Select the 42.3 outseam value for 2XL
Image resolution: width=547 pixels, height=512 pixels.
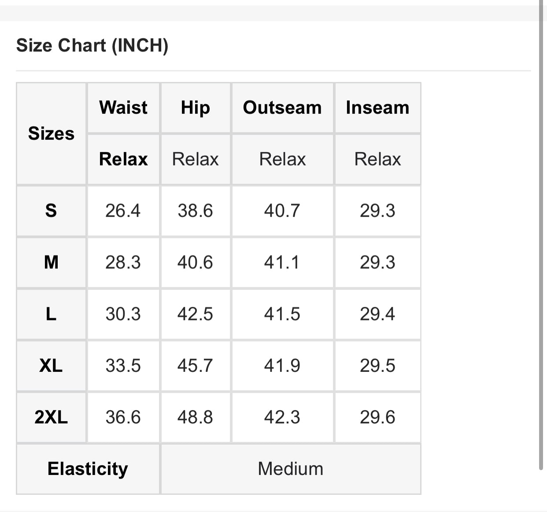pos(282,417)
